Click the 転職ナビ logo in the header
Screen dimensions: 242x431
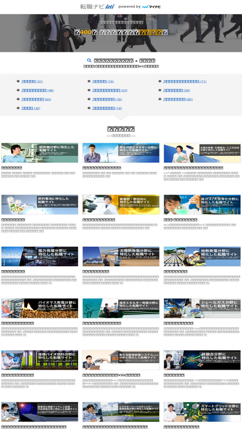(97, 6)
